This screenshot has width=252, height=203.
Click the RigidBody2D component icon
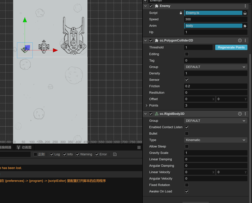click(156, 114)
